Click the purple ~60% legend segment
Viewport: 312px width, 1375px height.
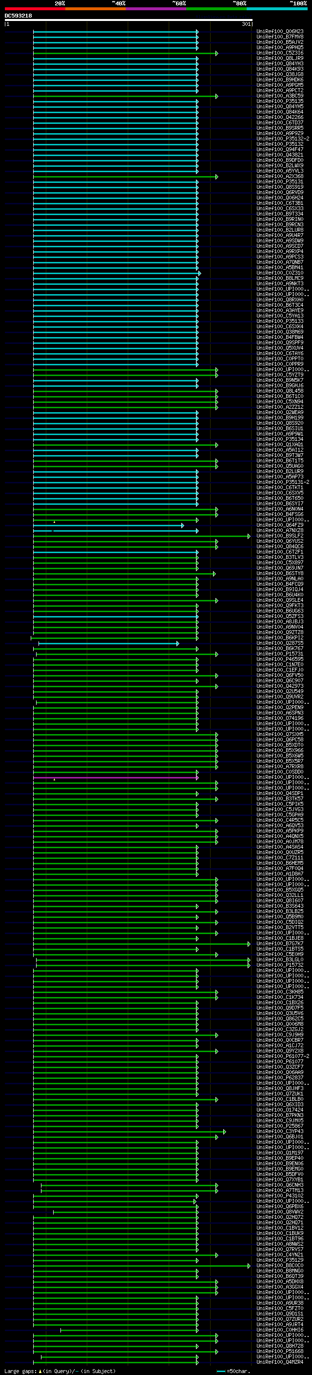tap(156, 9)
